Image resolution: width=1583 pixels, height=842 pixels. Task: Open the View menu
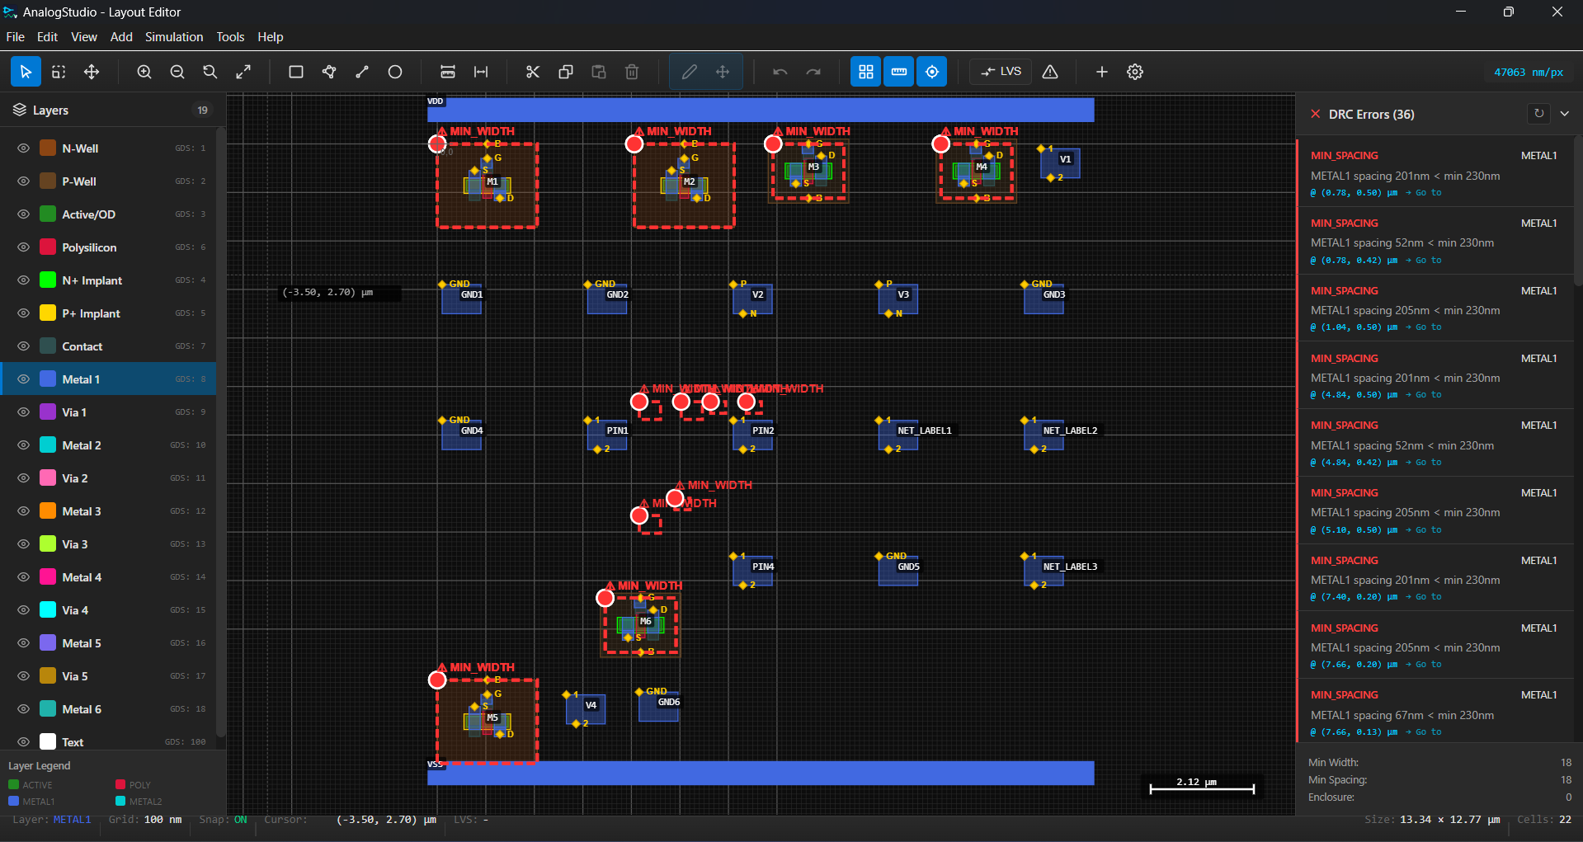point(84,37)
